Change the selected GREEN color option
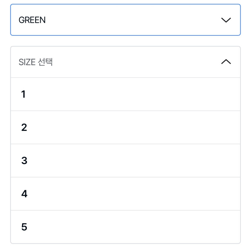Image resolution: width=251 pixels, height=246 pixels. (125, 20)
